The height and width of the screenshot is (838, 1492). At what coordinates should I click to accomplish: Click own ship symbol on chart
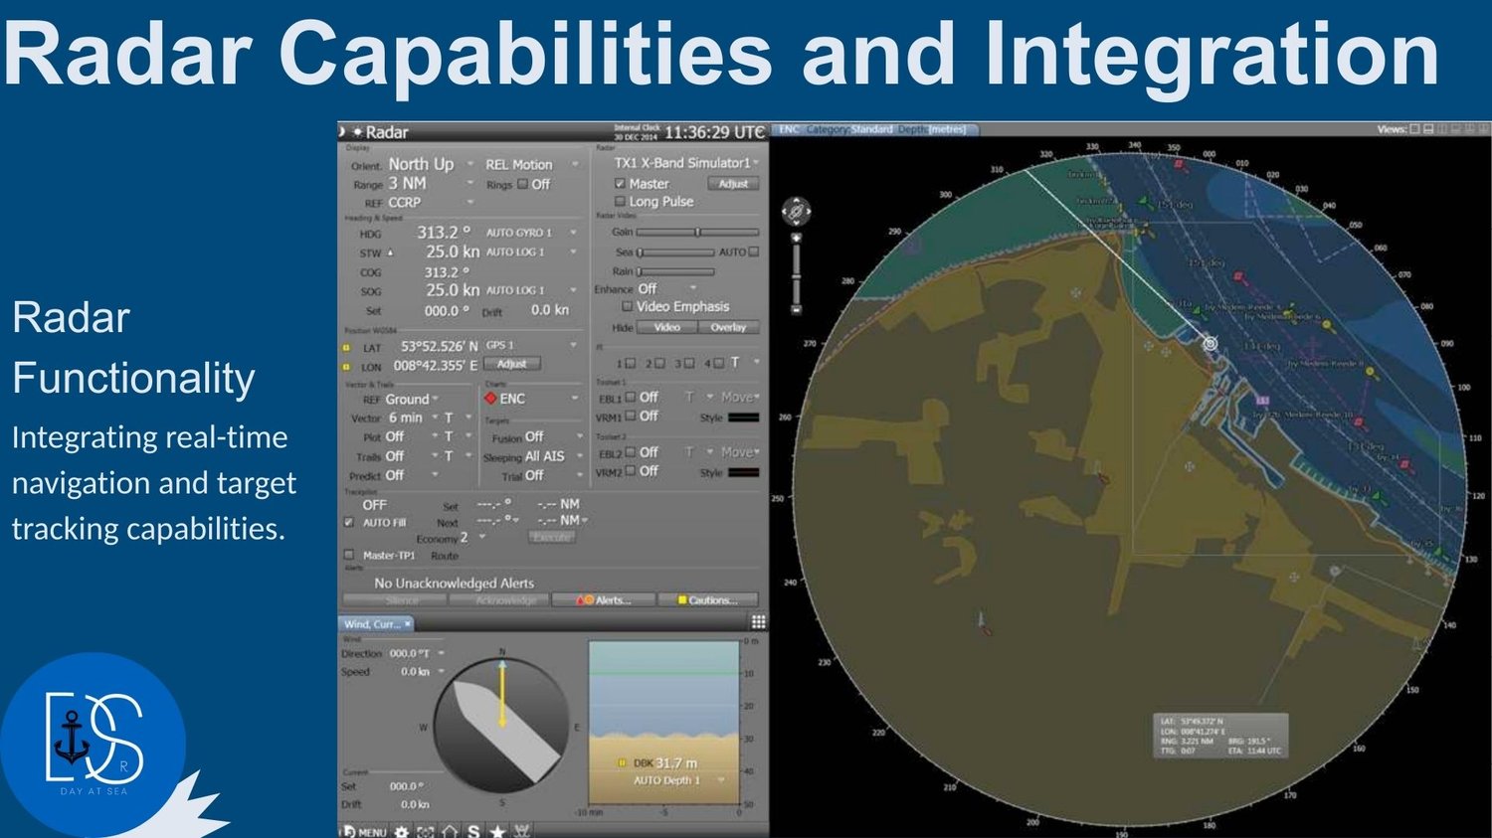[1210, 344]
